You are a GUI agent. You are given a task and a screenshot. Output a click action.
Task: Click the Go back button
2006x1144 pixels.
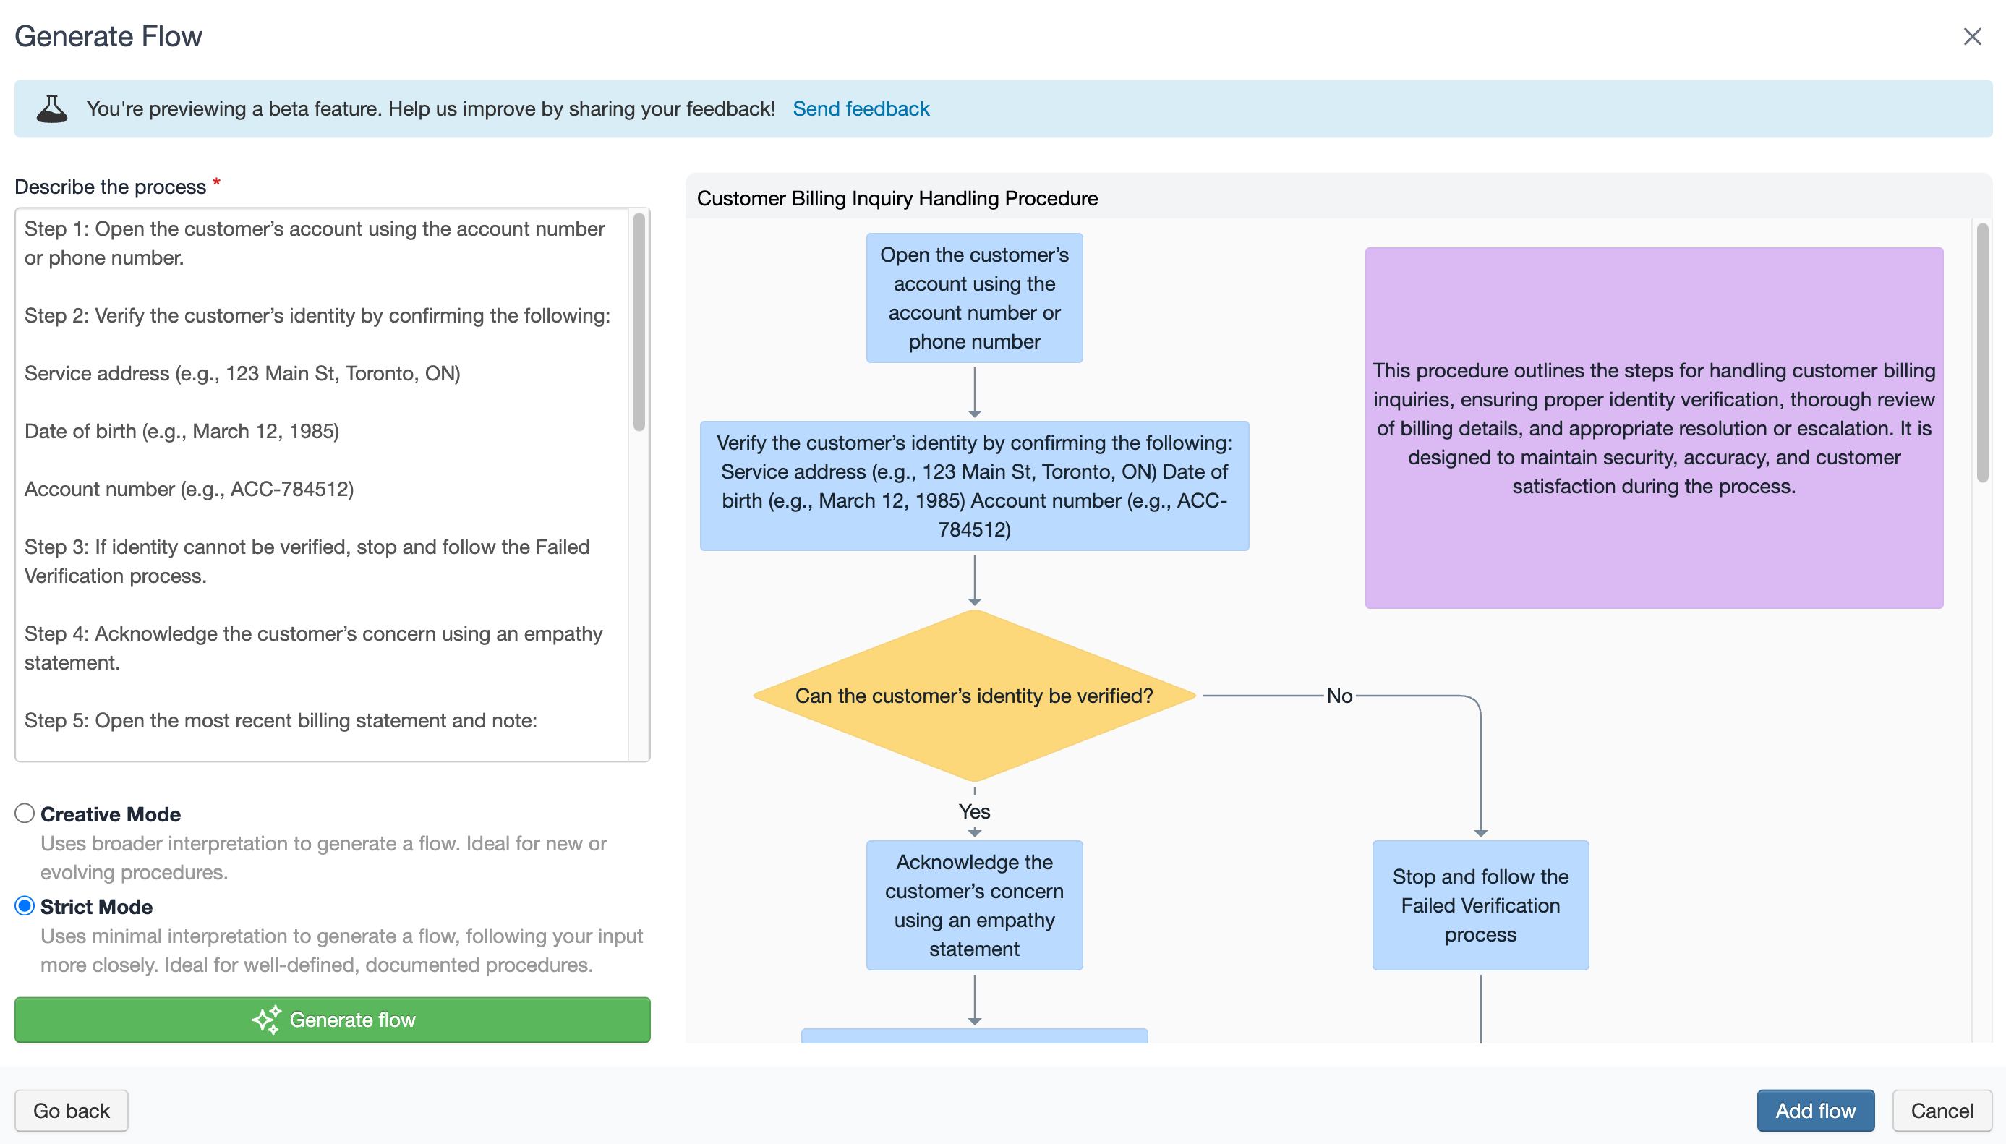point(71,1109)
